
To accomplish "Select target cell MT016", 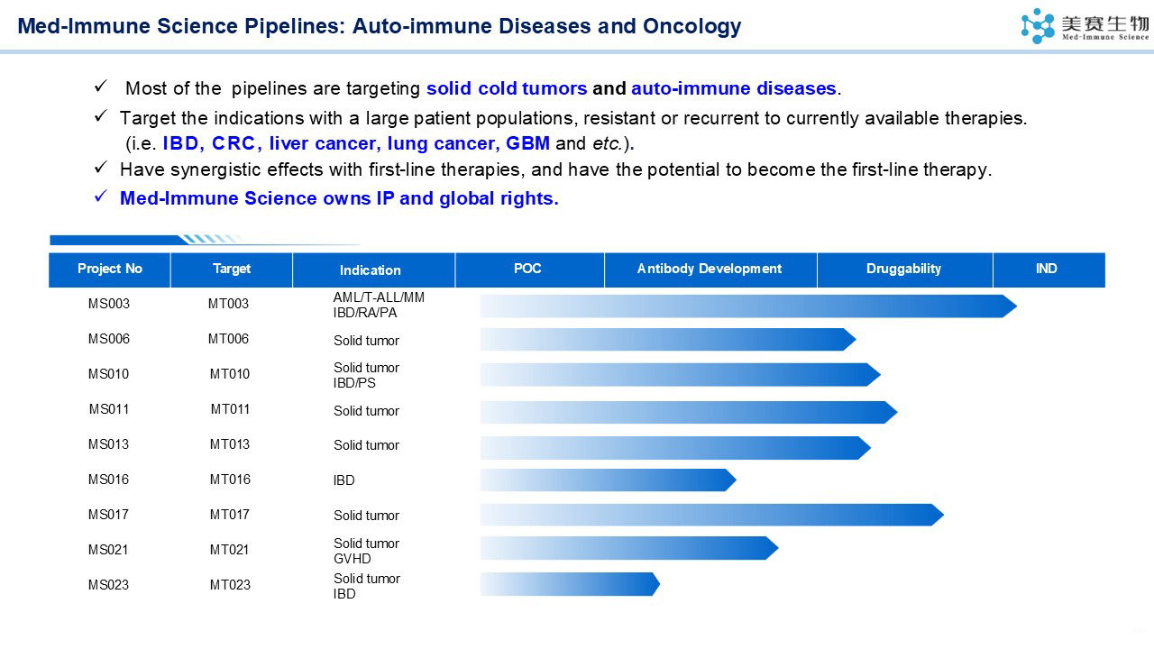I will coord(230,480).
